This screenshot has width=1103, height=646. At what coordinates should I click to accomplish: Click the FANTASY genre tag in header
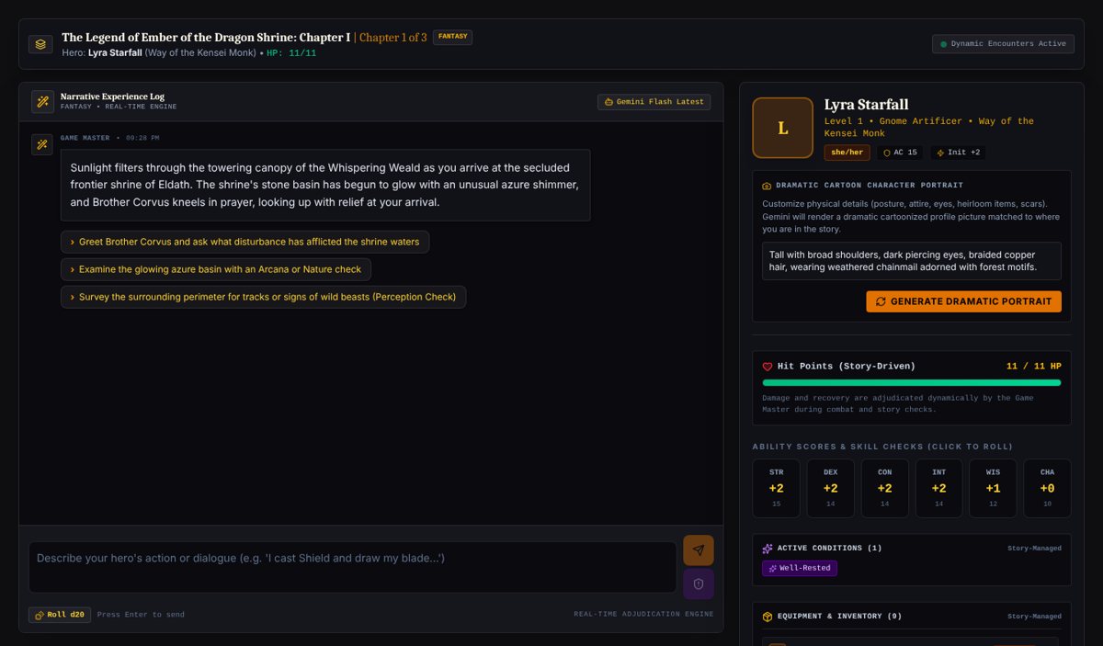tap(453, 37)
